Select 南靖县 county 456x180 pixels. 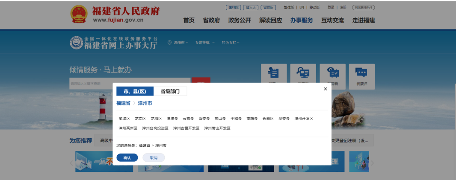252,119
